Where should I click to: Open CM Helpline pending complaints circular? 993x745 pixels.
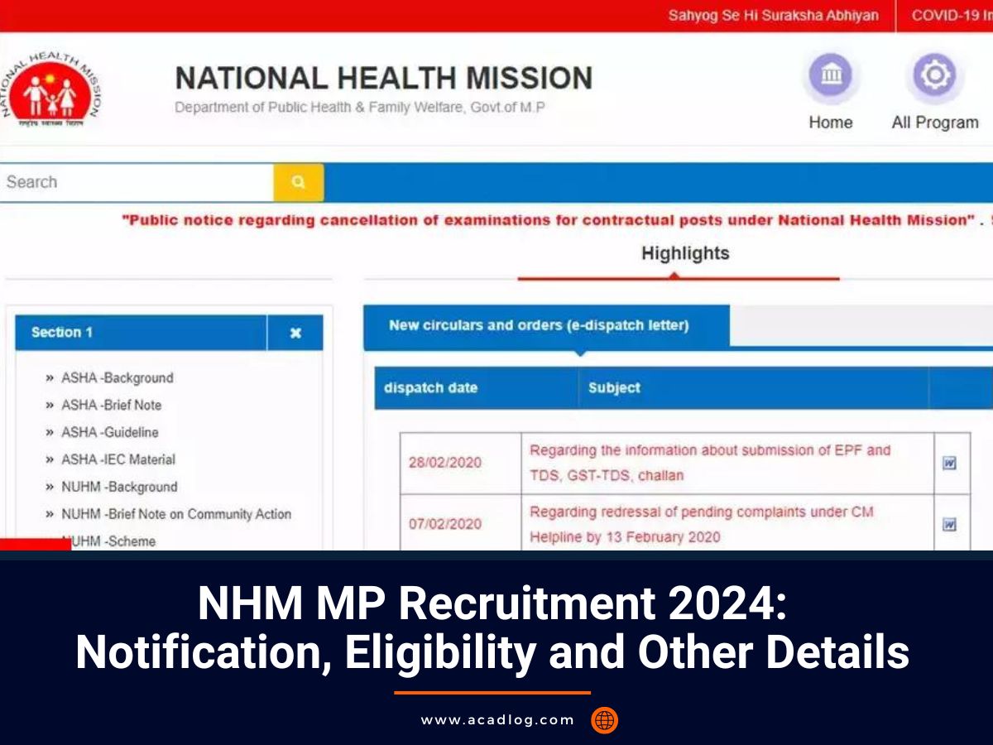point(702,525)
